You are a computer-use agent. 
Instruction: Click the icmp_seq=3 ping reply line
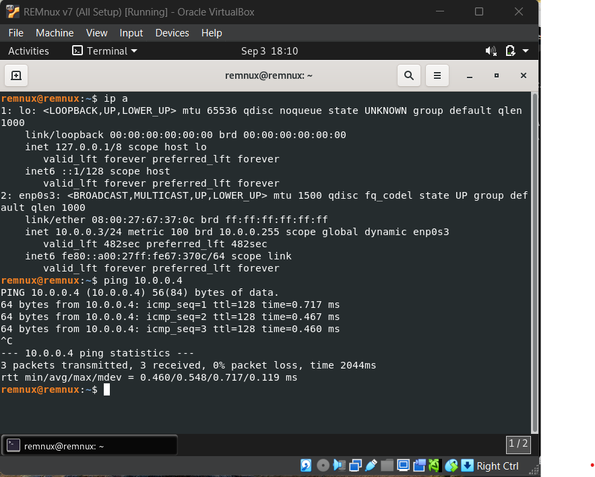coord(170,329)
